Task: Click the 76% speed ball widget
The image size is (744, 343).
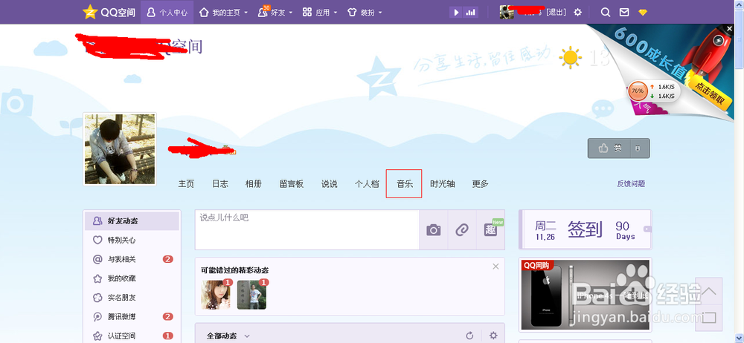Action: pos(638,91)
